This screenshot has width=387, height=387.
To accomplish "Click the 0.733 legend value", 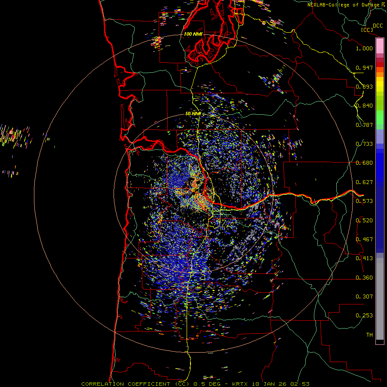I will 364,144.
